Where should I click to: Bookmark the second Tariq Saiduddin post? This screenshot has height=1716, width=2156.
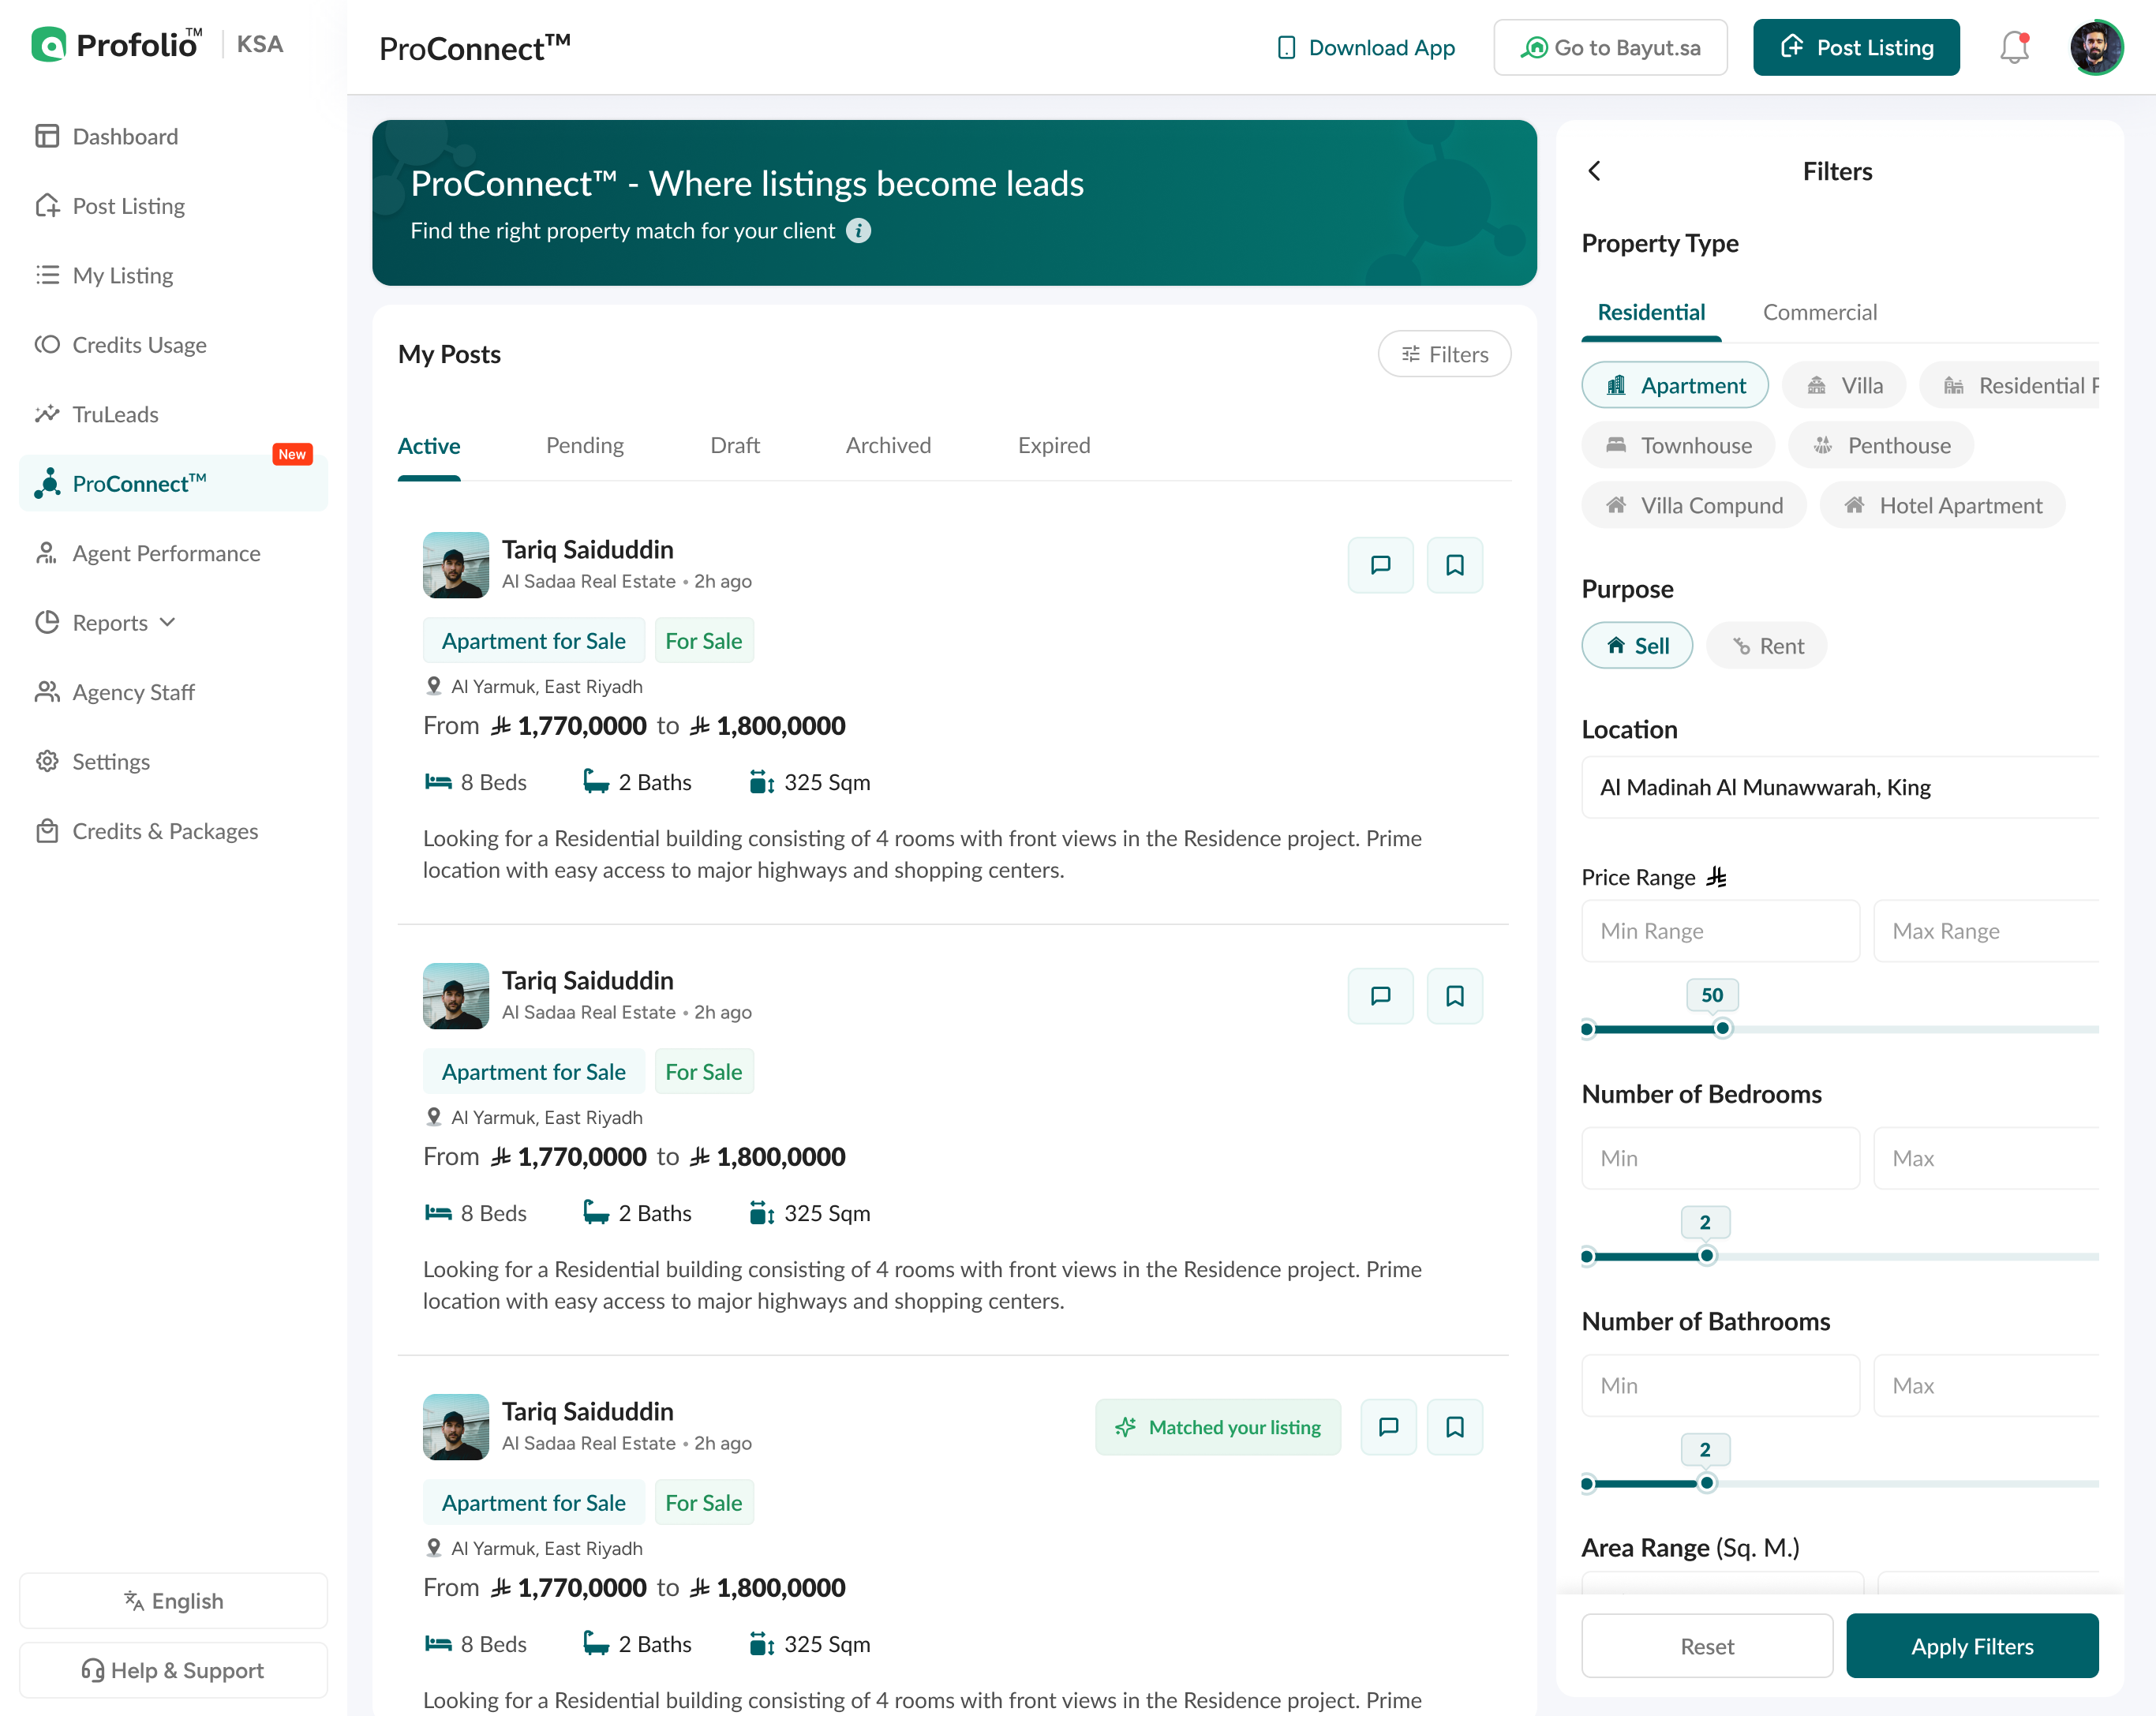(x=1455, y=996)
